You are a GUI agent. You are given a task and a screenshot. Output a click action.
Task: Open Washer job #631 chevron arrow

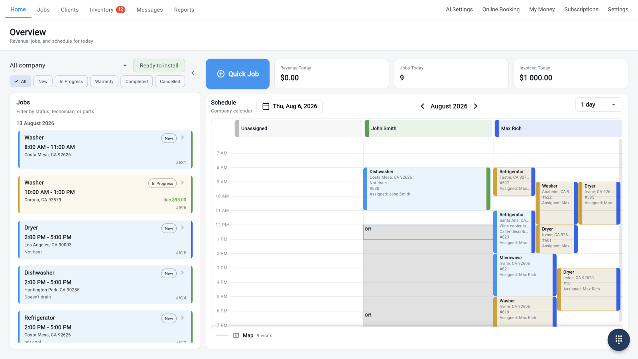[182, 138]
